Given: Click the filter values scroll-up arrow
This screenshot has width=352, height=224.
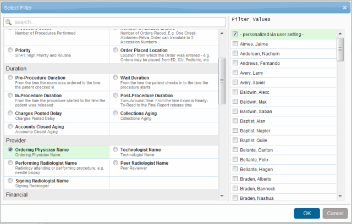Looking at the screenshot, I should pyautogui.click(x=341, y=32).
